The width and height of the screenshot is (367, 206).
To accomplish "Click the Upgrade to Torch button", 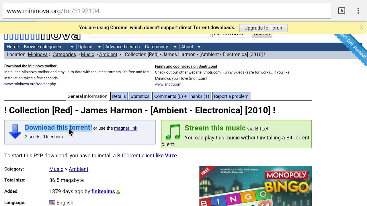I will (263, 28).
